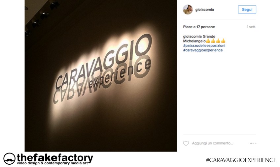
Task: Open the three-dot more options menu
Action: click(x=253, y=144)
